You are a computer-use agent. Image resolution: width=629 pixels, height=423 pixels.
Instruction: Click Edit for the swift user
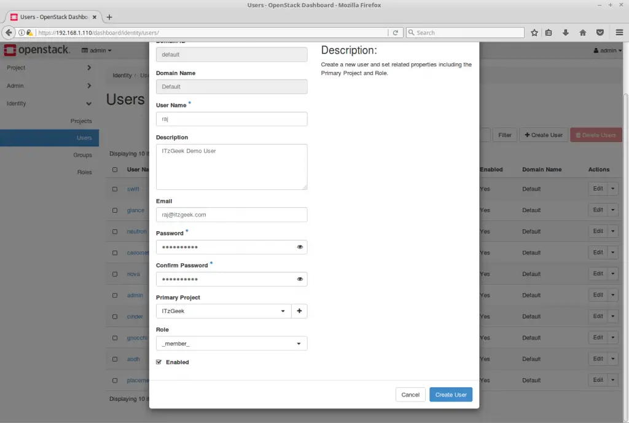click(x=598, y=189)
